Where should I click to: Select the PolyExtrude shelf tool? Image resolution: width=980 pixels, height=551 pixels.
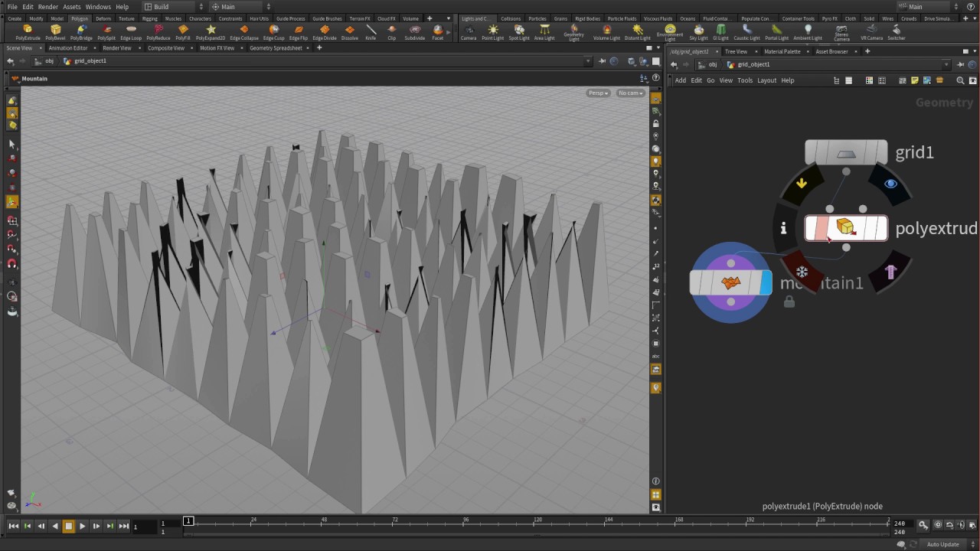point(28,32)
